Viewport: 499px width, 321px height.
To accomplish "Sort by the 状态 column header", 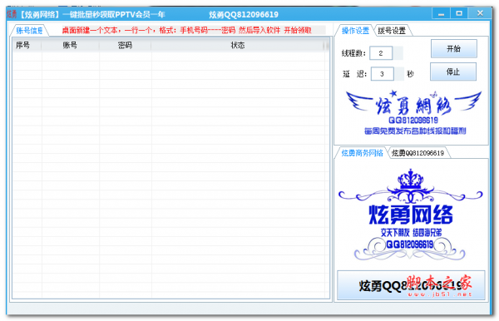I will pyautogui.click(x=237, y=45).
